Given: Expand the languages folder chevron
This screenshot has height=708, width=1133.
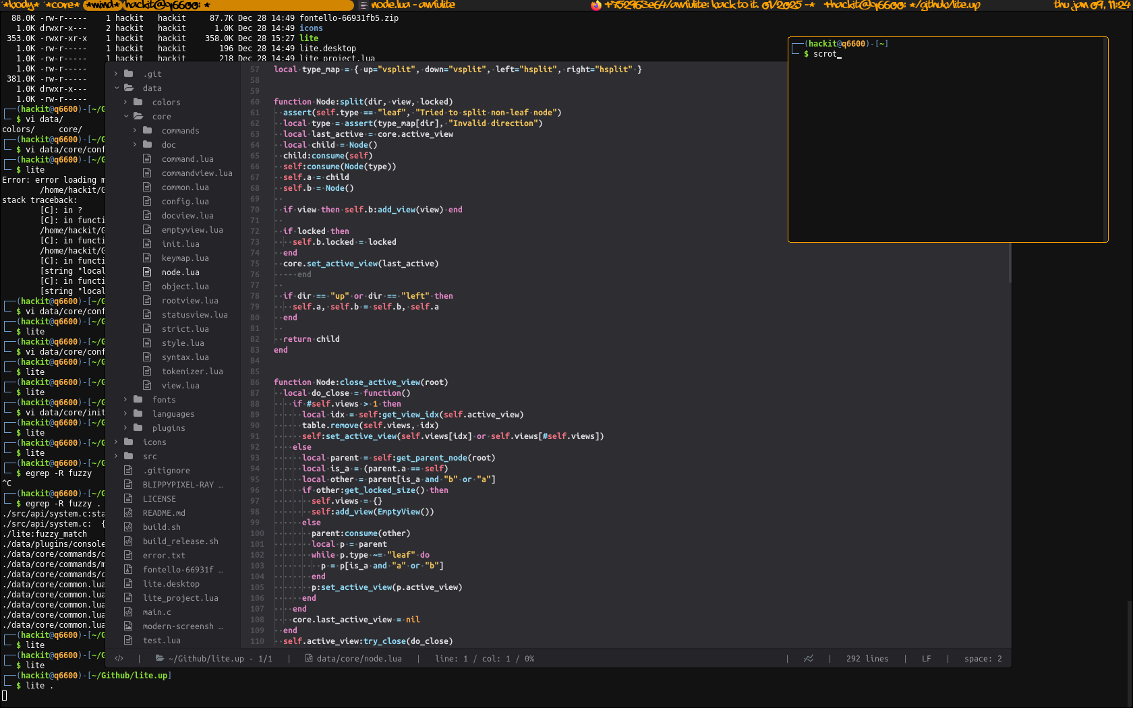Looking at the screenshot, I should pos(125,414).
